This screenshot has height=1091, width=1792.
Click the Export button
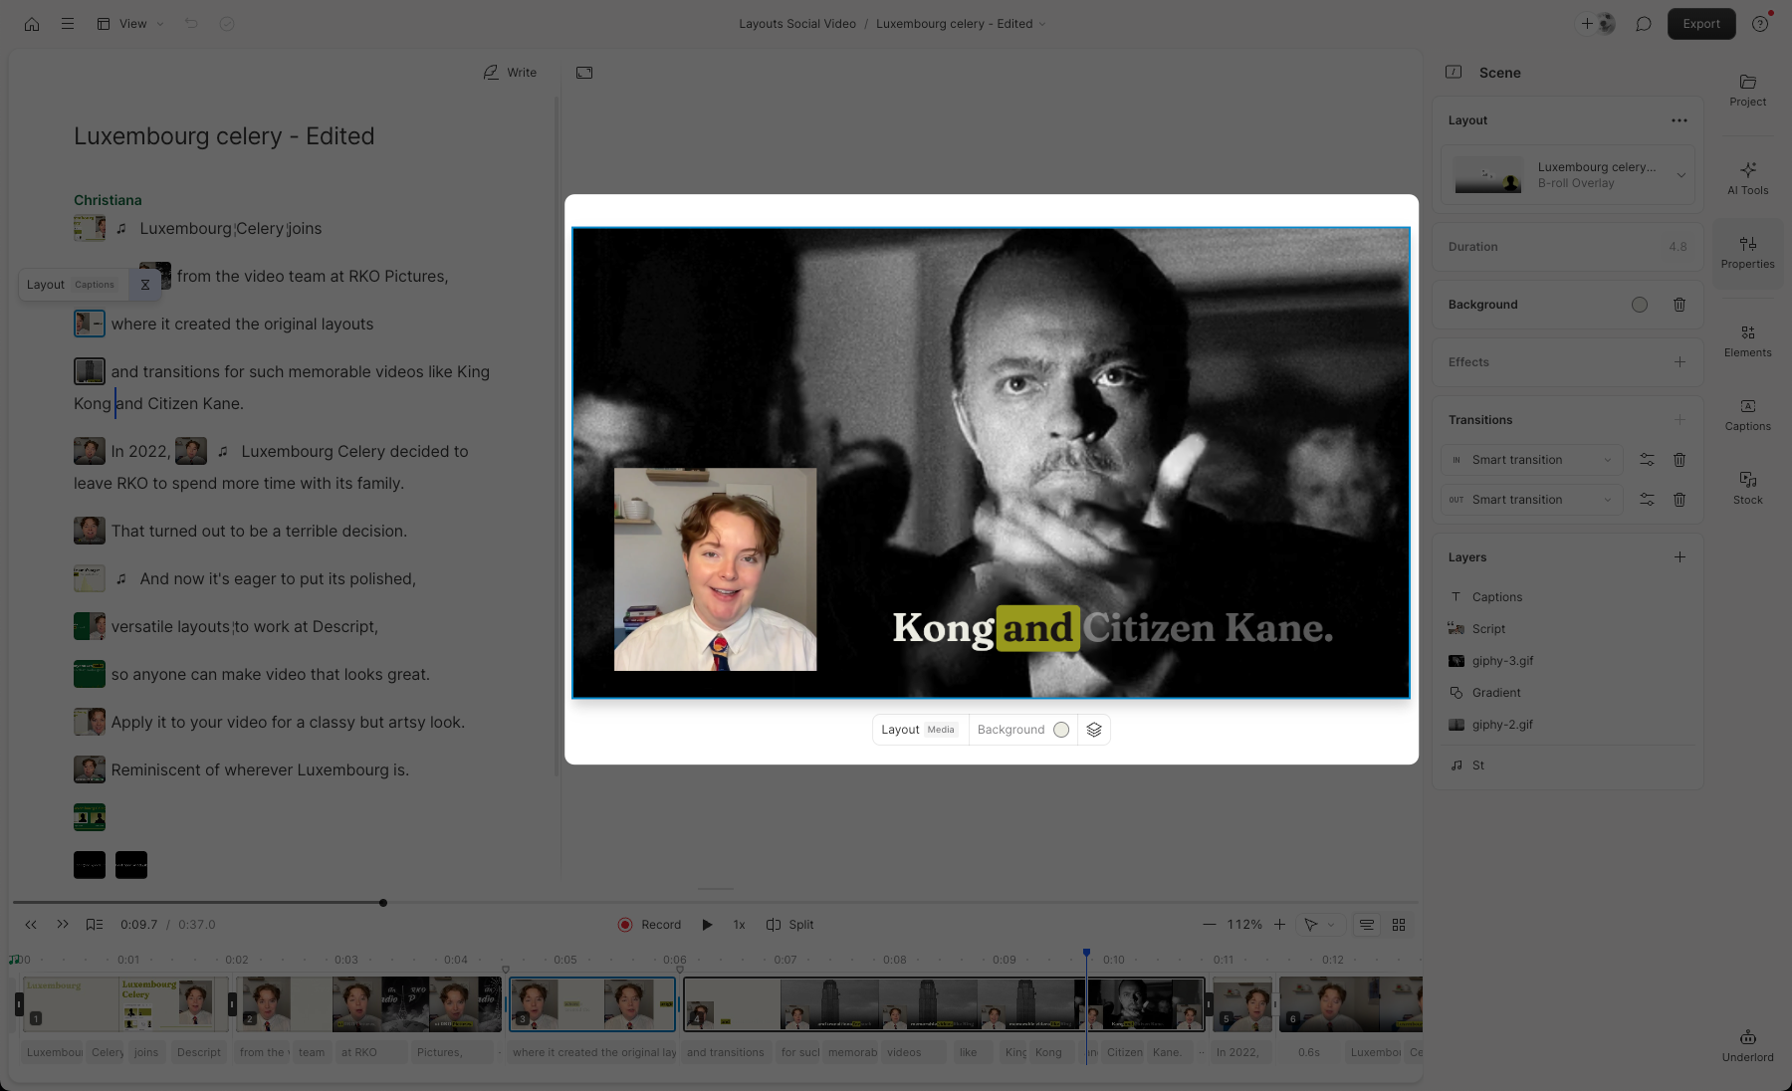[x=1700, y=23]
